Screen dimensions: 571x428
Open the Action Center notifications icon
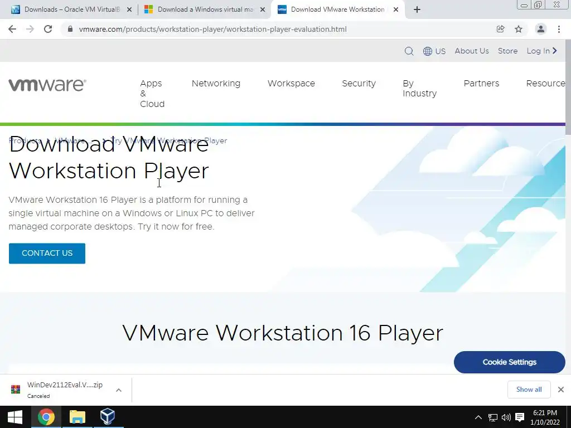[x=520, y=417]
